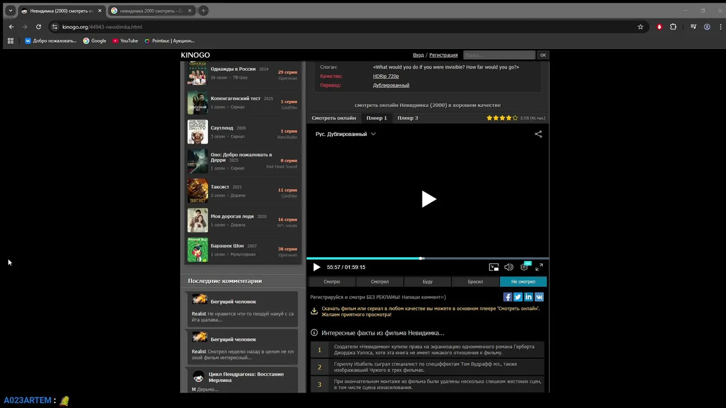This screenshot has width=726, height=408.
Task: Mark film as Буду
Action: point(428,282)
